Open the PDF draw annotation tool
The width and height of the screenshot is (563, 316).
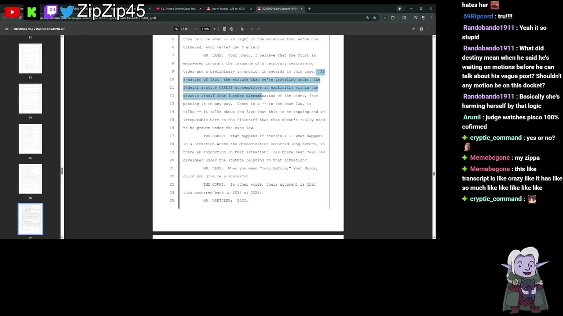[x=242, y=29]
